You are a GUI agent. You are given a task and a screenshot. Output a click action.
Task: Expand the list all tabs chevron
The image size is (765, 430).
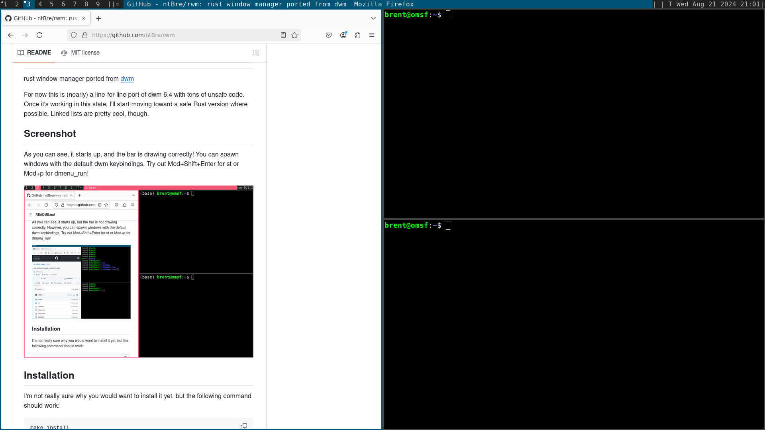coord(373,18)
